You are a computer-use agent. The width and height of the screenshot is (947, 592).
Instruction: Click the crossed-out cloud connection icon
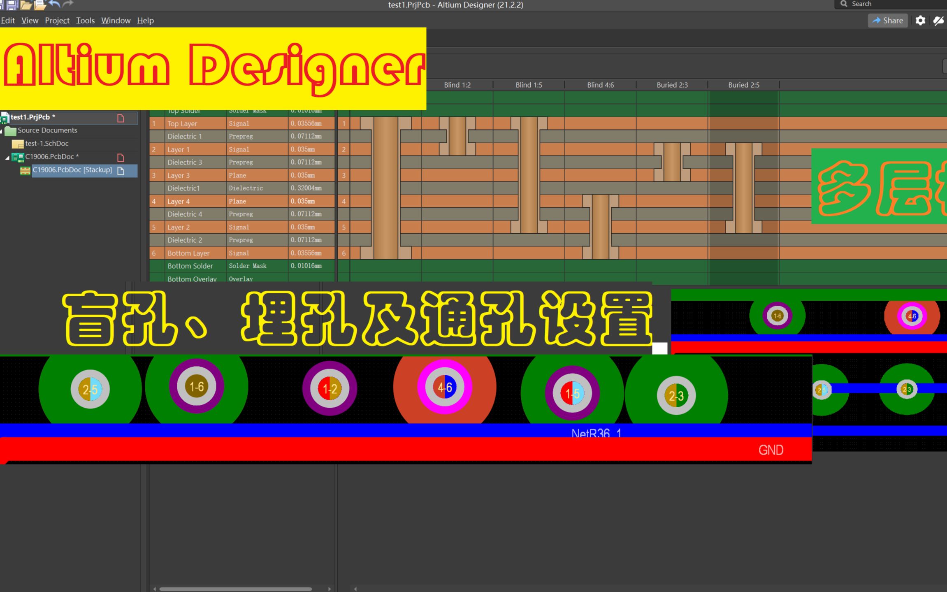click(x=939, y=21)
